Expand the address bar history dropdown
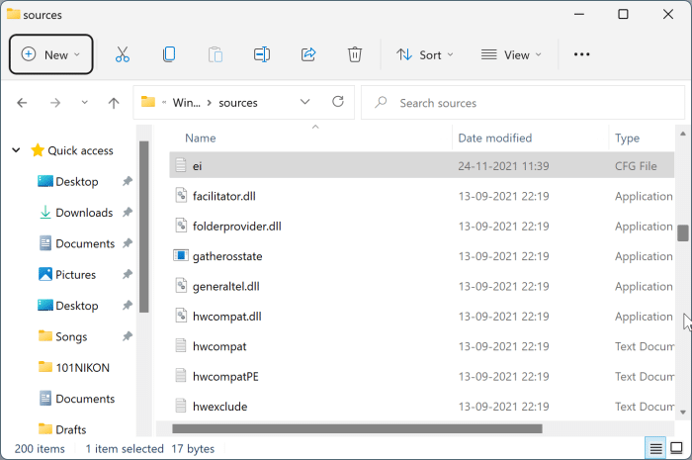Viewport: 692px width, 460px height. 304,102
